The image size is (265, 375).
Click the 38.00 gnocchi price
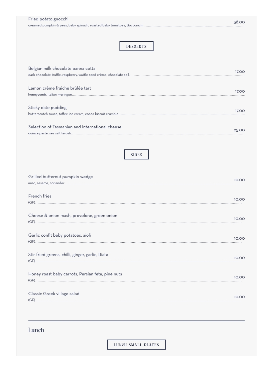[239, 22]
